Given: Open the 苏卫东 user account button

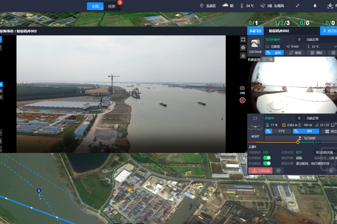Looking at the screenshot, I should pos(329,31).
